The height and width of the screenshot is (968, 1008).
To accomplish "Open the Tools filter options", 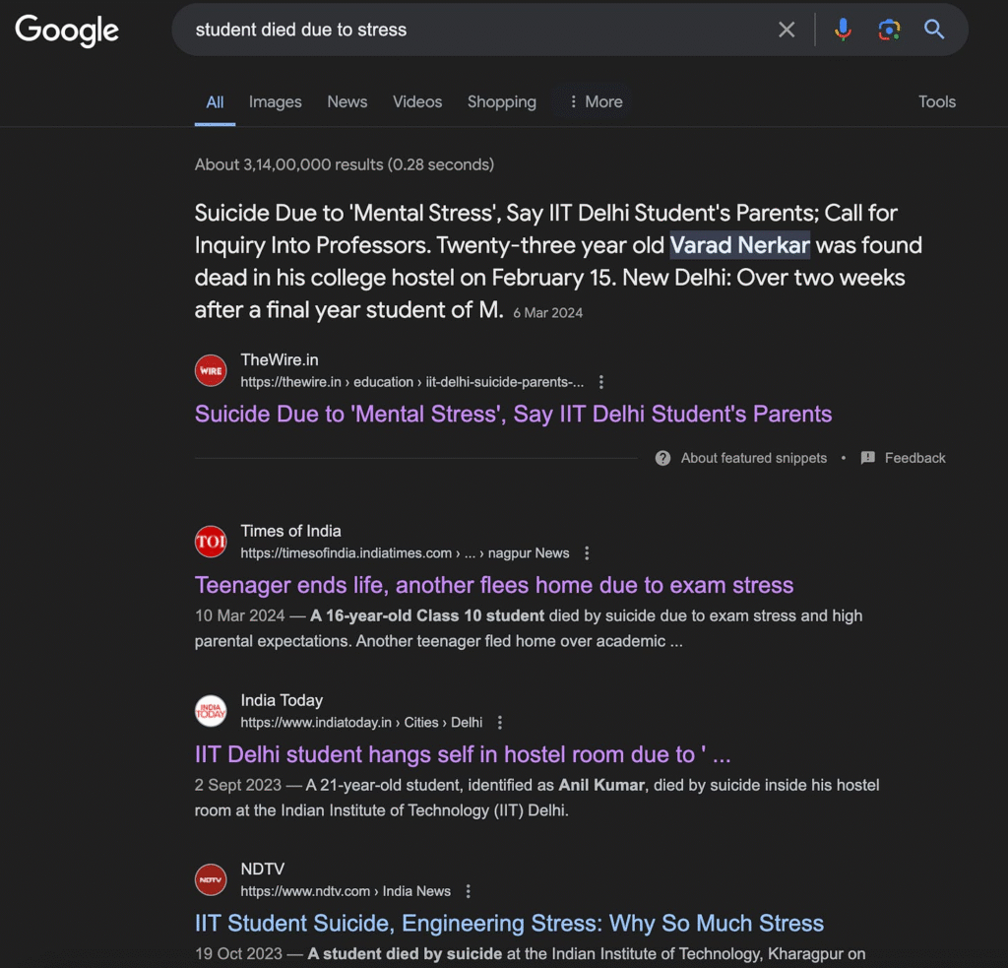I will pos(937,101).
